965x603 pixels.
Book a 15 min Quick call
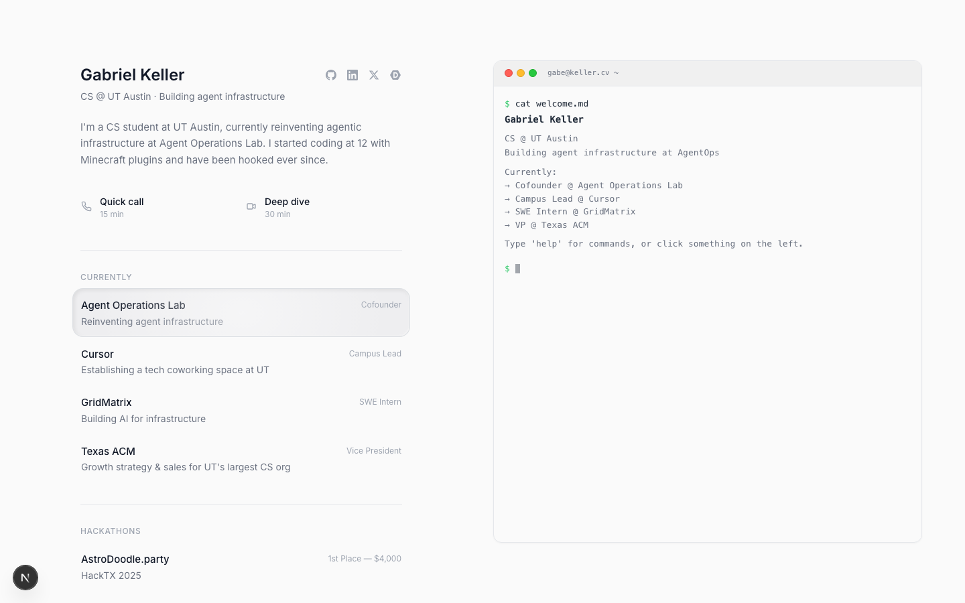click(x=122, y=207)
